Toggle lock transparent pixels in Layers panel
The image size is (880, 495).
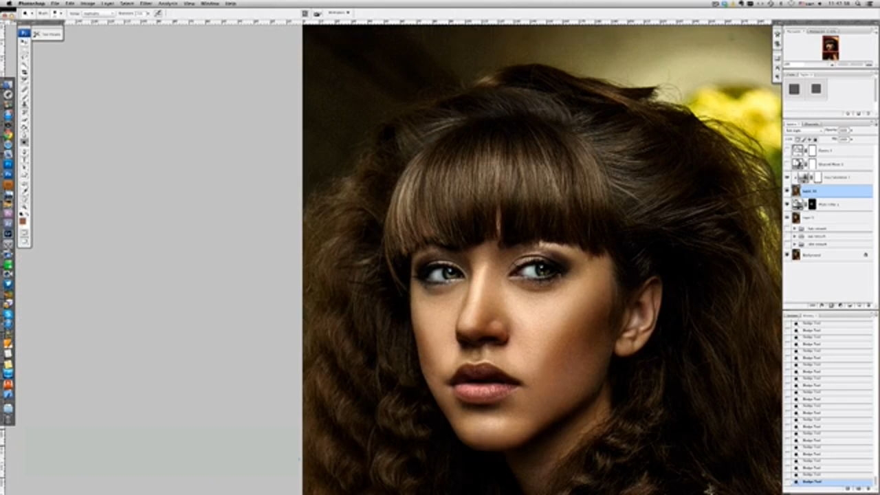coord(798,139)
